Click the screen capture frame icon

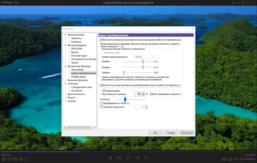27,159
